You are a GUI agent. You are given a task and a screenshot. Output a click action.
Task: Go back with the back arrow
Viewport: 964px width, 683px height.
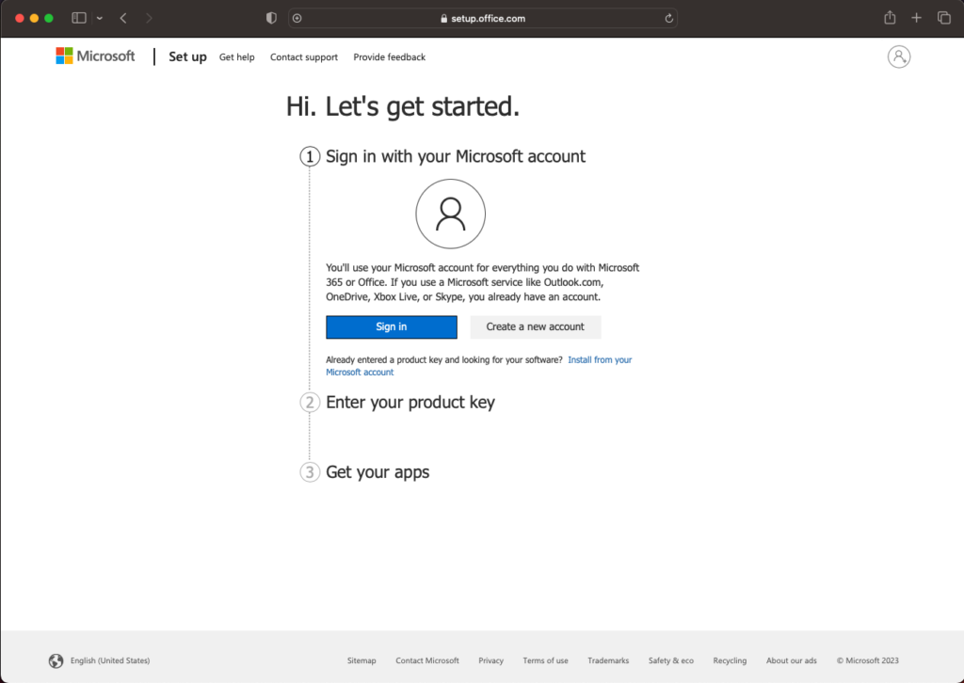coord(123,18)
